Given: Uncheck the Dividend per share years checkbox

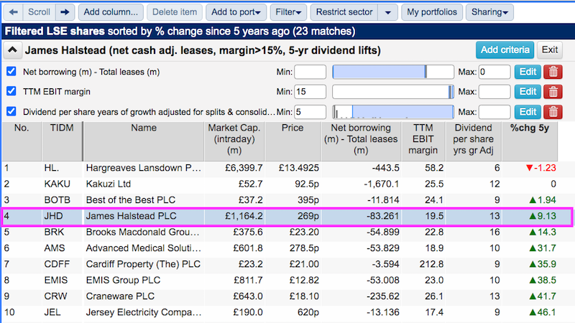Looking at the screenshot, I should coord(11,111).
